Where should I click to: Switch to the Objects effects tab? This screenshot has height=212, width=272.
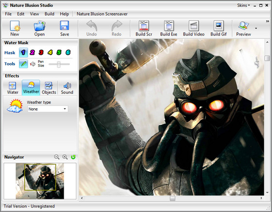click(49, 88)
